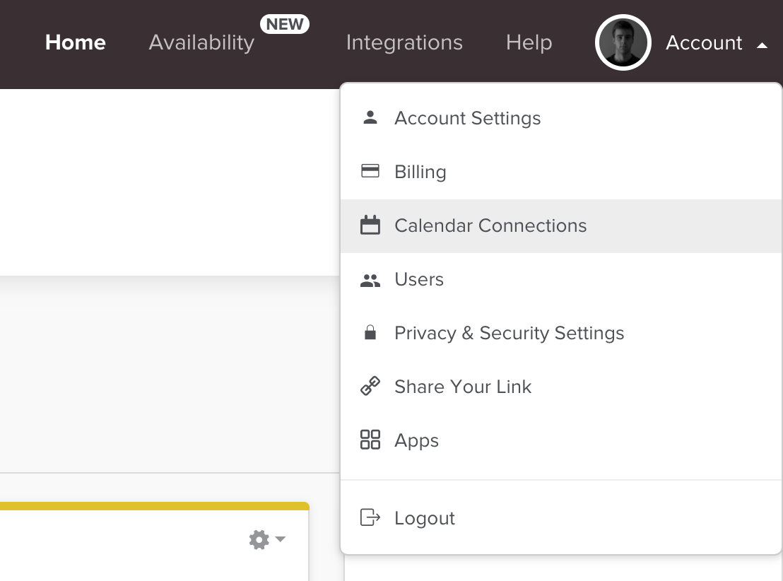The image size is (783, 581).
Task: Click the NEW badge on Availability
Action: (285, 25)
